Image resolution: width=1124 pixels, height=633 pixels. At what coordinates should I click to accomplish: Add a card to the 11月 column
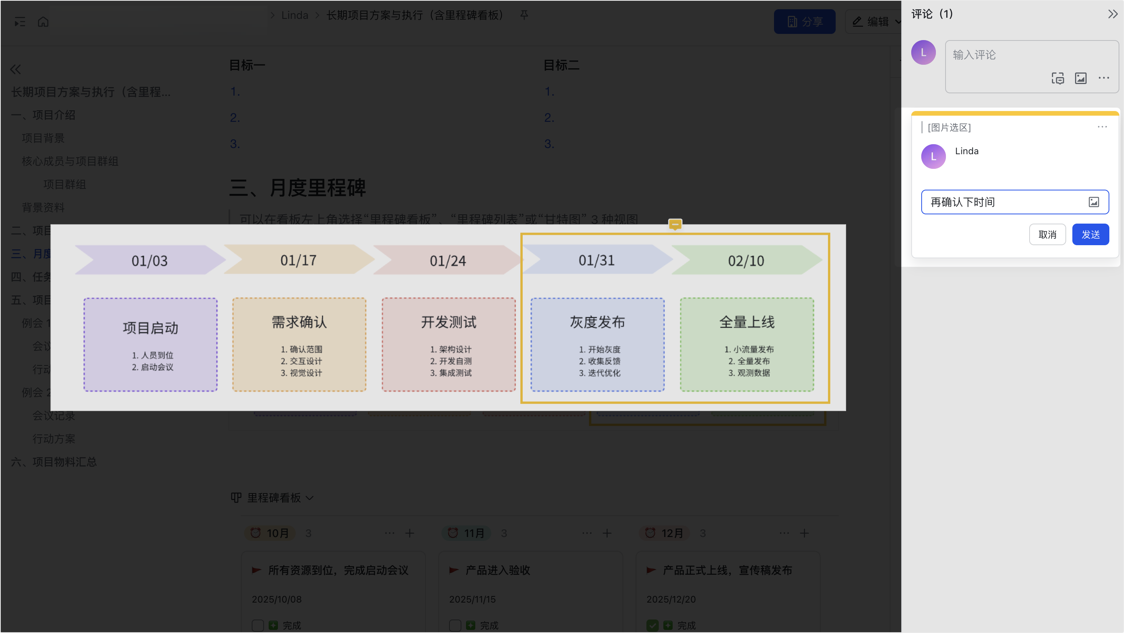(x=607, y=533)
